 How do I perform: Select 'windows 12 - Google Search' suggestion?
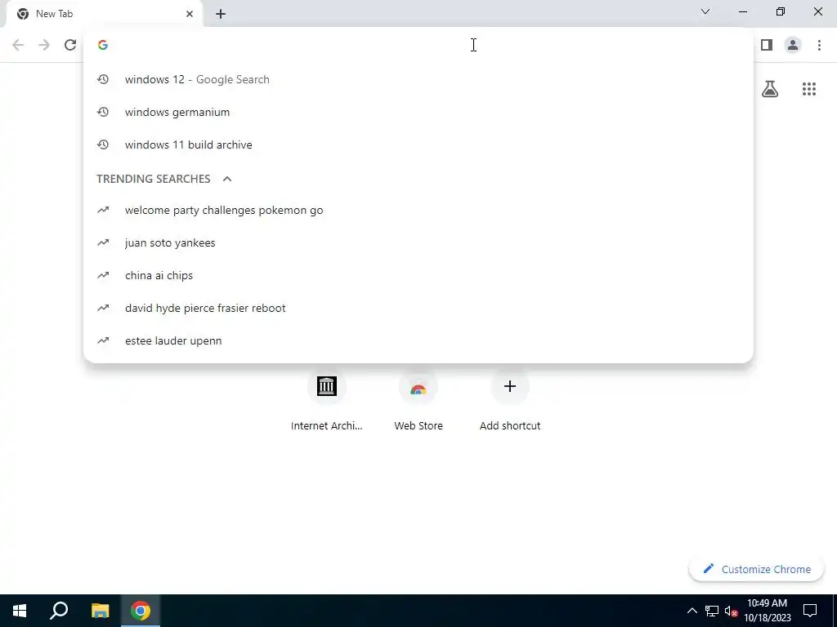[418, 79]
